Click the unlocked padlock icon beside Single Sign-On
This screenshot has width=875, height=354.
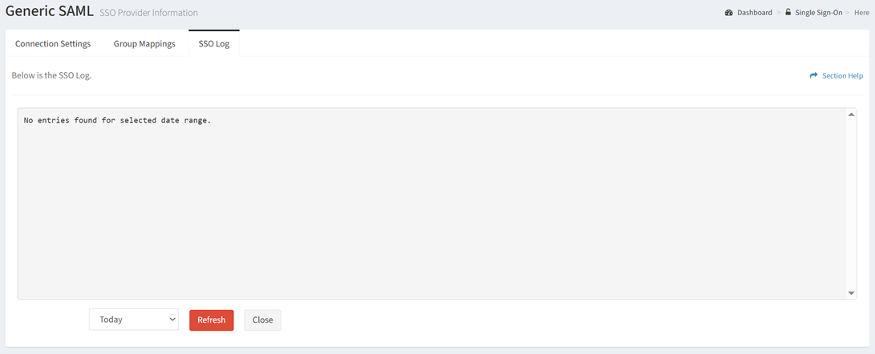[x=788, y=12]
